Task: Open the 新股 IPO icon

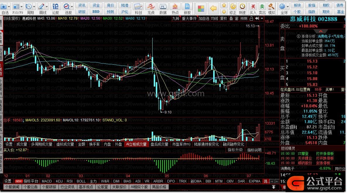Action: coord(187,6)
